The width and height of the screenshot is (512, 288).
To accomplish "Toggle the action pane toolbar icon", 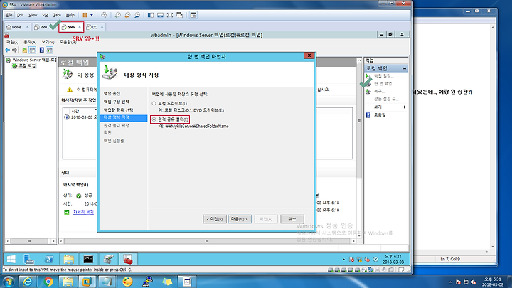I will point(49,50).
